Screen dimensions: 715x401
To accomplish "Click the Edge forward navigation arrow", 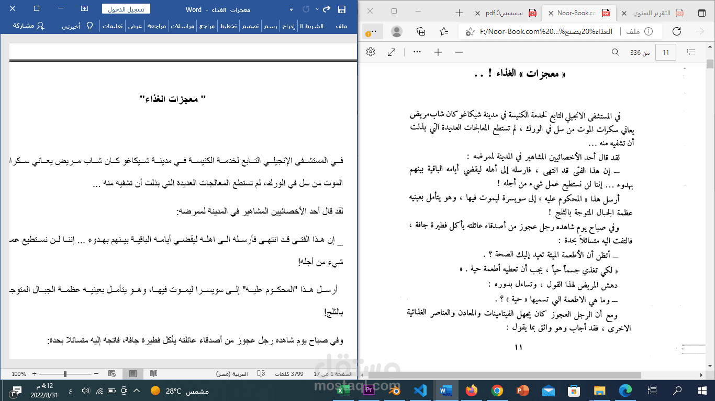I will 700,31.
